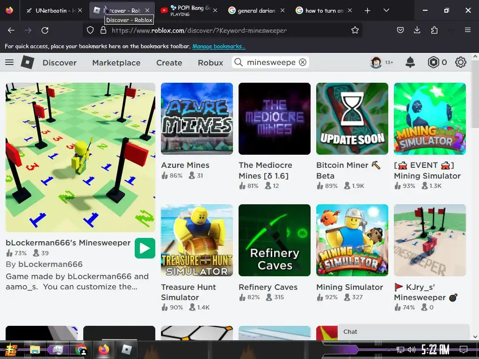Viewport: 479px width, 359px height.
Task: Expand the list all tabs dropdown
Action: click(x=386, y=11)
